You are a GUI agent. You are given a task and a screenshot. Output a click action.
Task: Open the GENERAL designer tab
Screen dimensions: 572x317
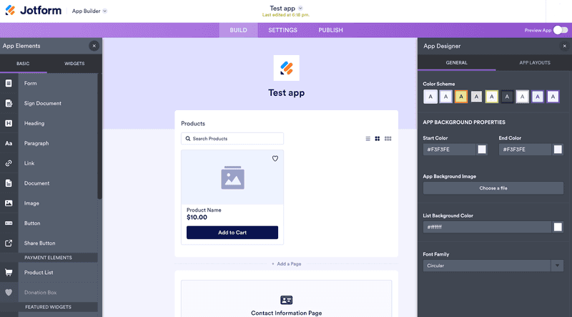(x=456, y=63)
